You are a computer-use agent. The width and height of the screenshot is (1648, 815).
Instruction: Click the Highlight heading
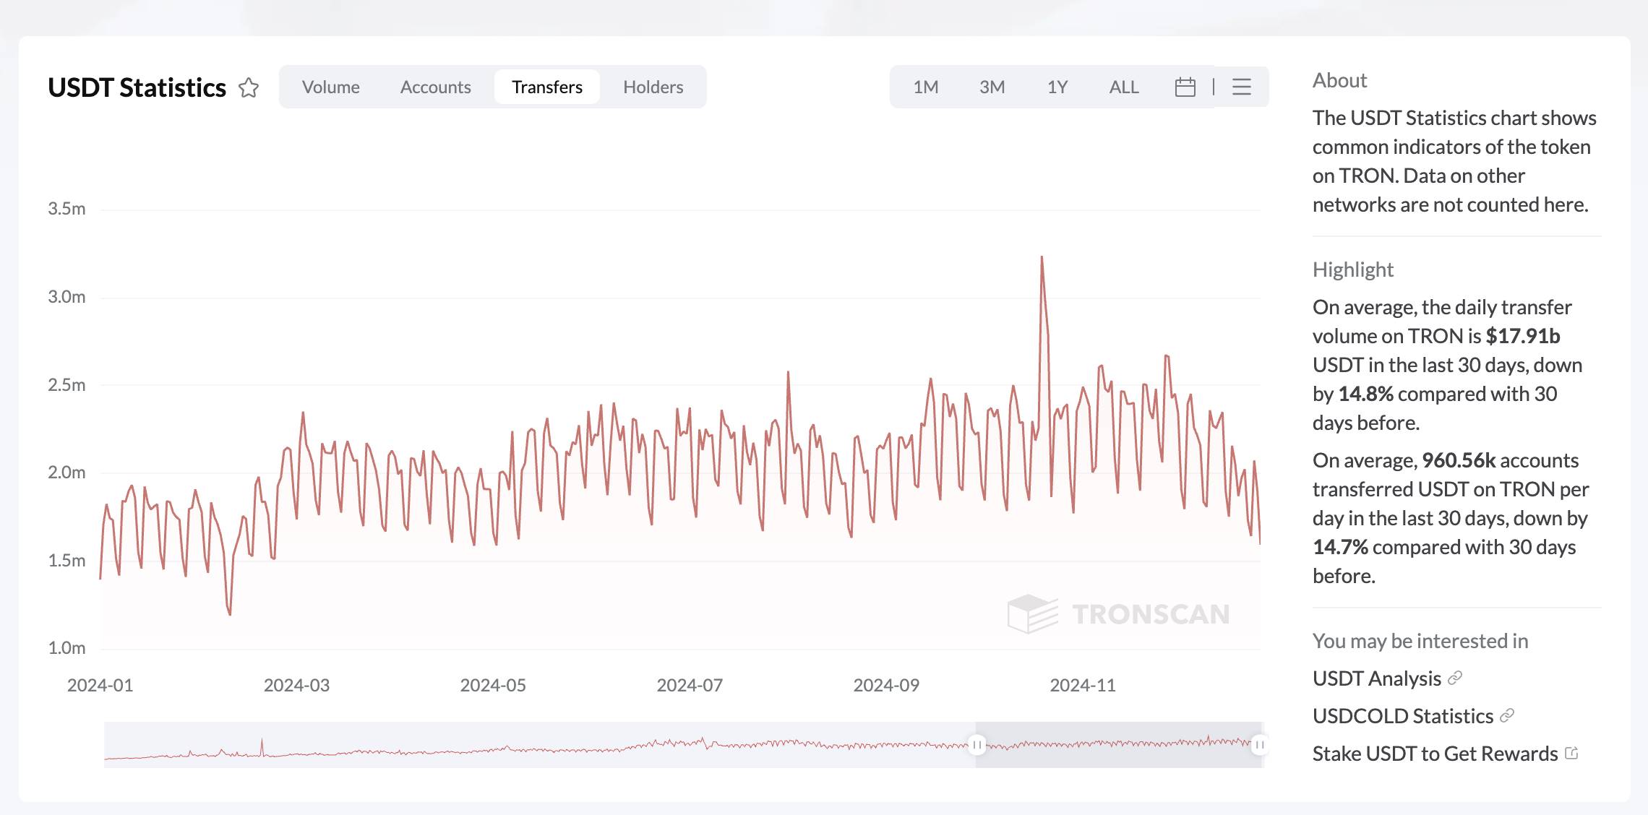point(1353,269)
